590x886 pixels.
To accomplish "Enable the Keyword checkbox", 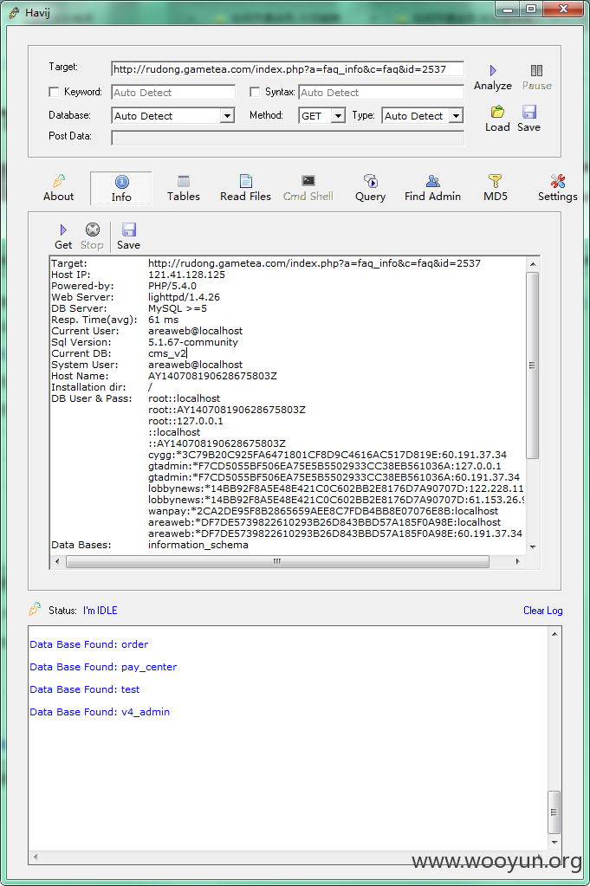I will click(55, 92).
